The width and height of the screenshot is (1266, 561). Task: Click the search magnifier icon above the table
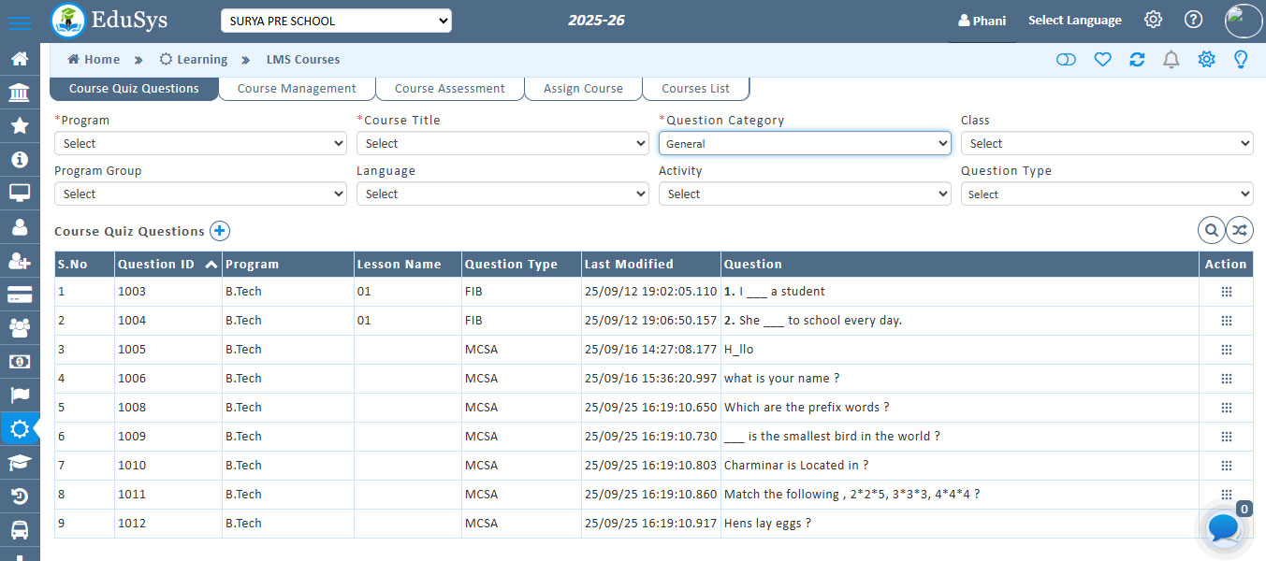point(1211,230)
